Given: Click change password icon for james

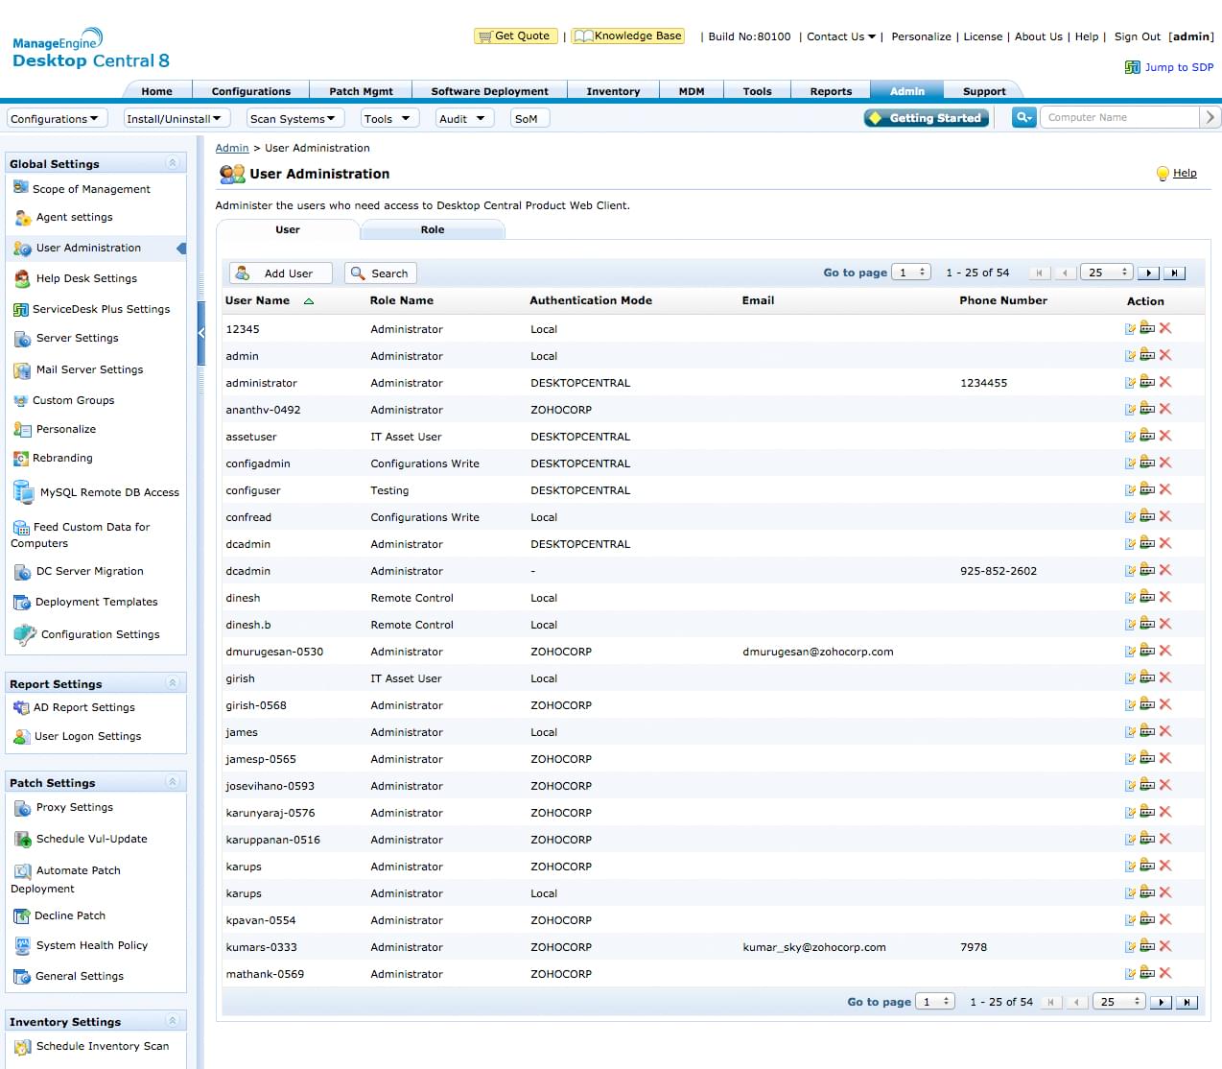Looking at the screenshot, I should [x=1147, y=731].
